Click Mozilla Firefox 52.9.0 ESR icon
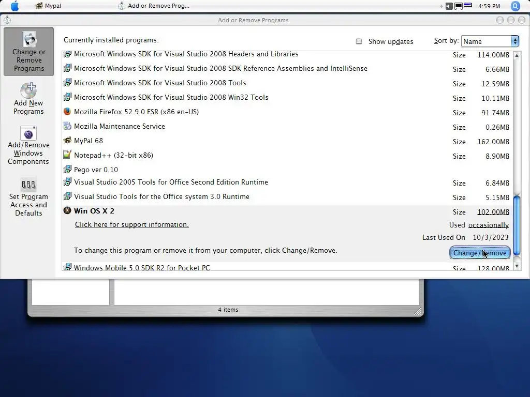Image resolution: width=530 pixels, height=397 pixels. pyautogui.click(x=67, y=112)
